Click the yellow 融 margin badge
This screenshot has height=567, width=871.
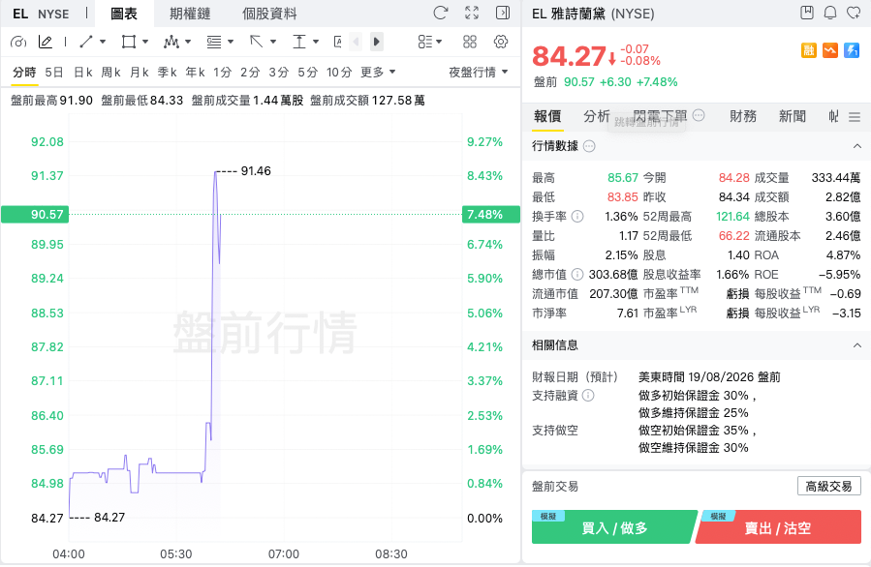coord(809,50)
